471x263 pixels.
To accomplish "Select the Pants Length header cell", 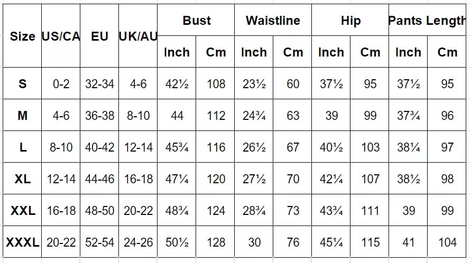I will [x=427, y=21].
